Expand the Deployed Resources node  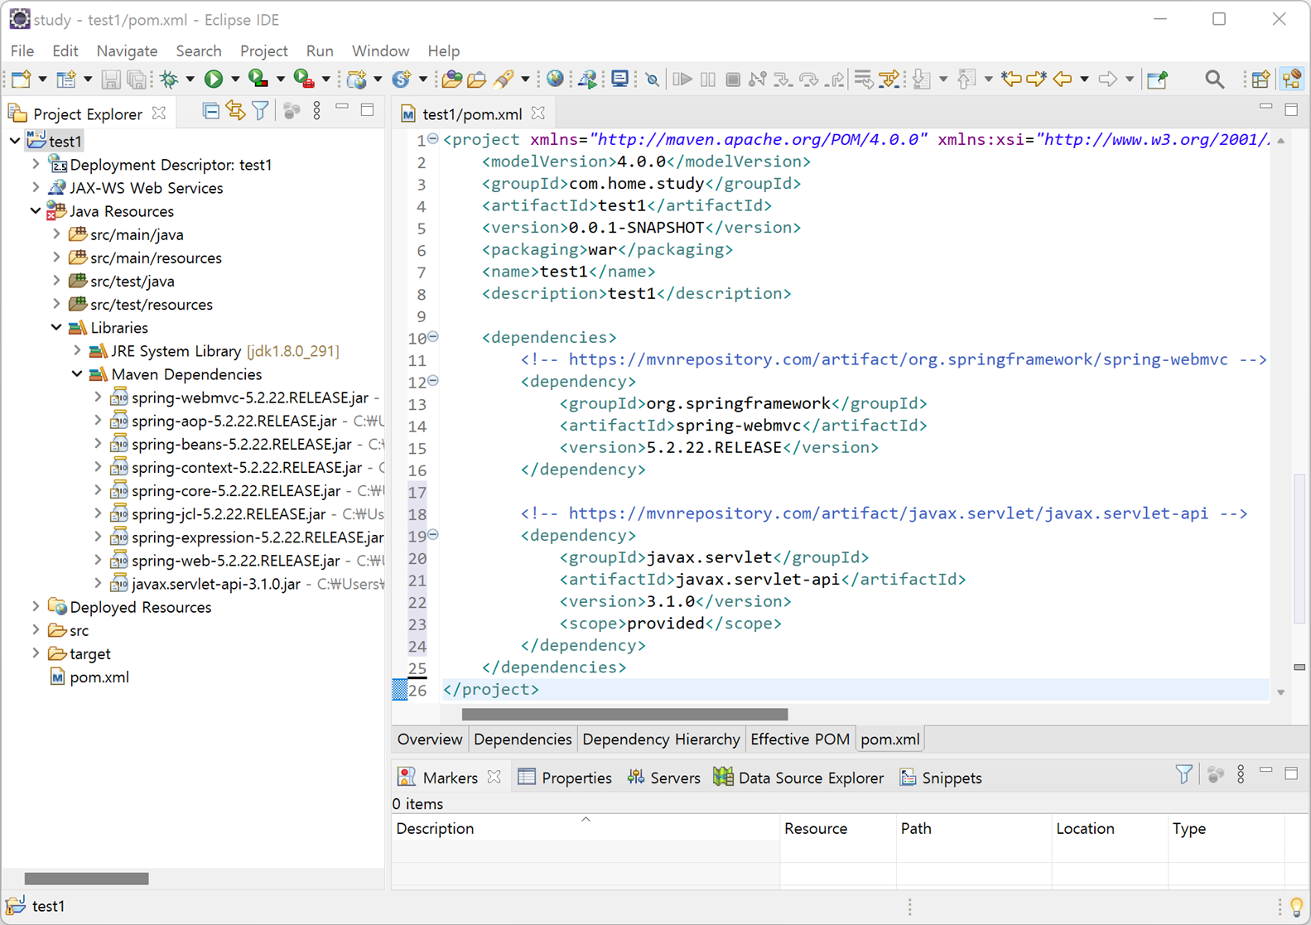click(36, 607)
